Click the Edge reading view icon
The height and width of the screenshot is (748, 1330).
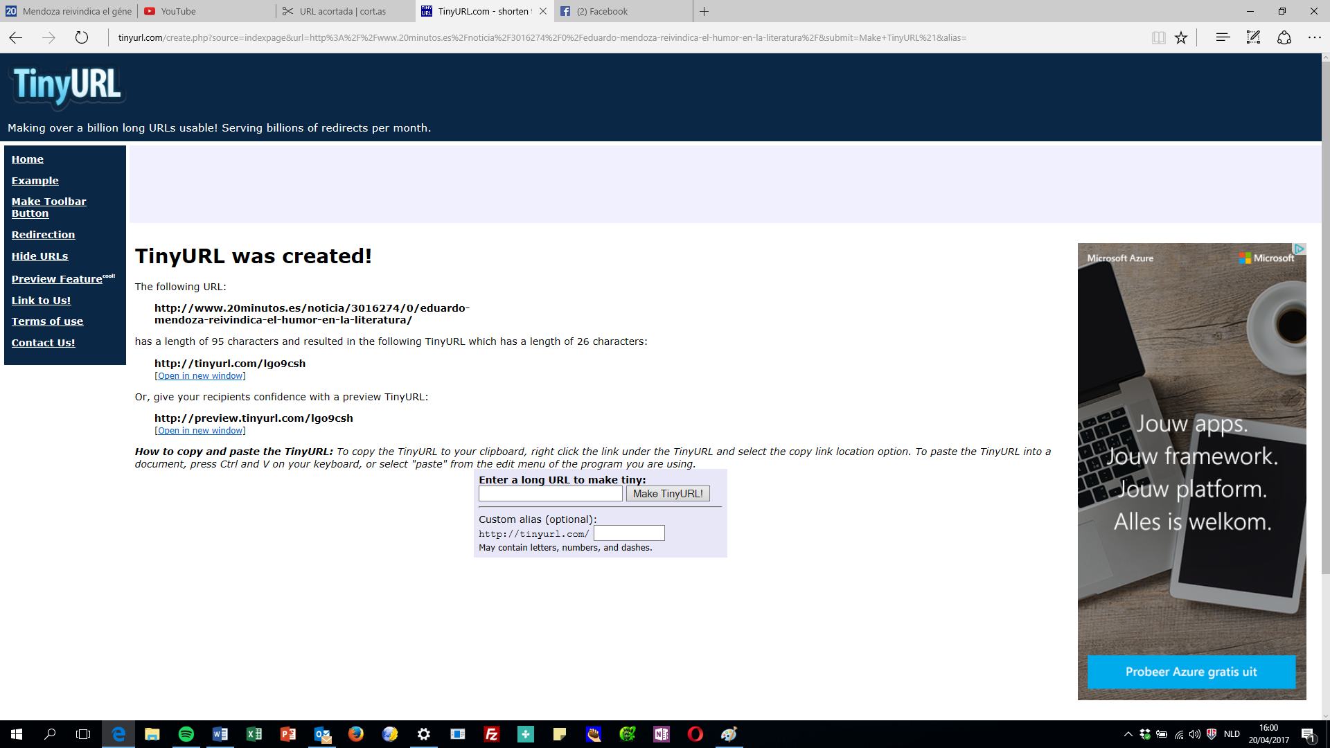(x=1158, y=38)
